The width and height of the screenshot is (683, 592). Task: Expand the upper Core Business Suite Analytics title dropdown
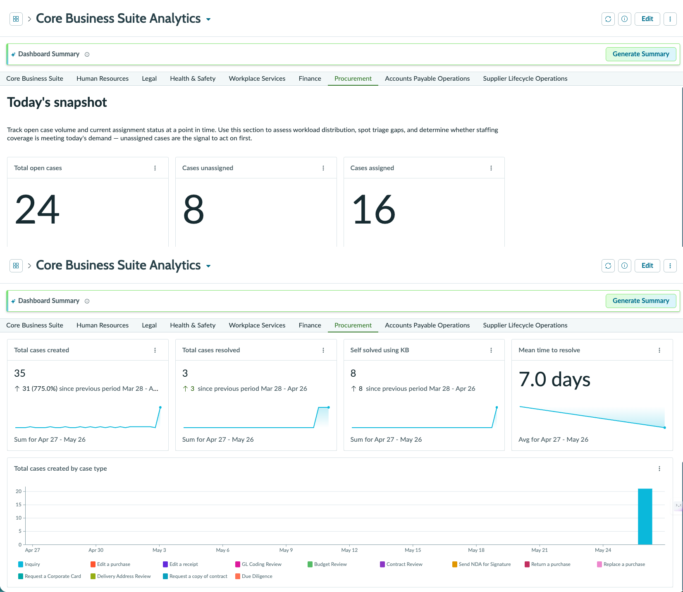(x=208, y=19)
